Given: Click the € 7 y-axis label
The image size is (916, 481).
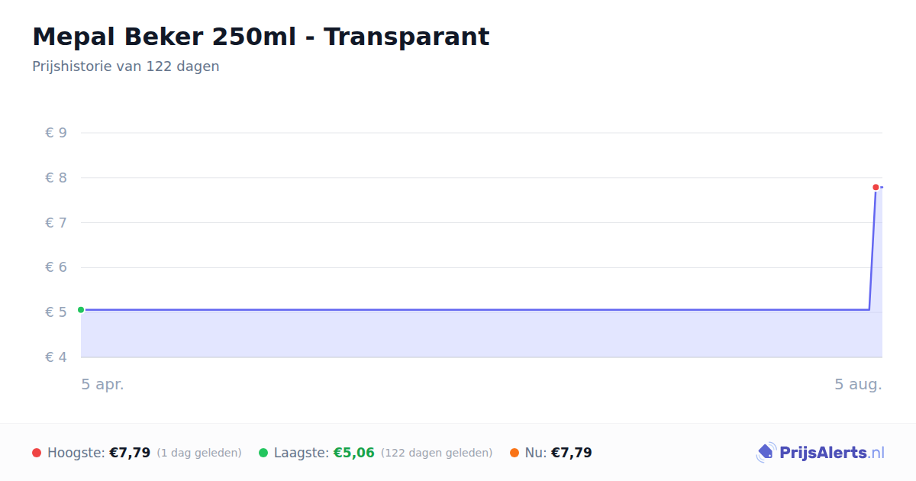Looking at the screenshot, I should tap(56, 223).
